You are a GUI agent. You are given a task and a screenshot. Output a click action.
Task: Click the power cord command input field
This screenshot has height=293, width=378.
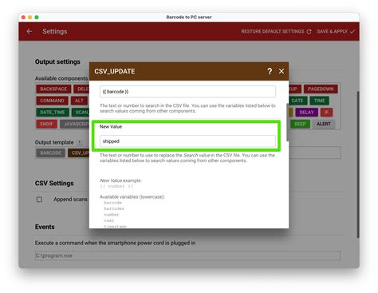coord(187,255)
